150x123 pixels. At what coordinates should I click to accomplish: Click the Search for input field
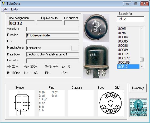click(x=130, y=19)
